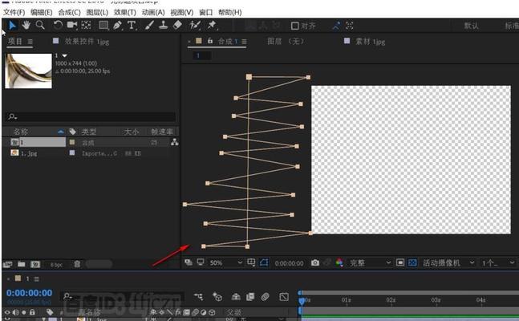The image size is (519, 321).
Task: Open the 动画(A) menu
Action: (153, 13)
